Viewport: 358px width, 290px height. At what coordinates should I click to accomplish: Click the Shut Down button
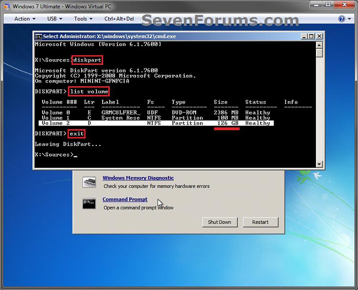(220, 222)
